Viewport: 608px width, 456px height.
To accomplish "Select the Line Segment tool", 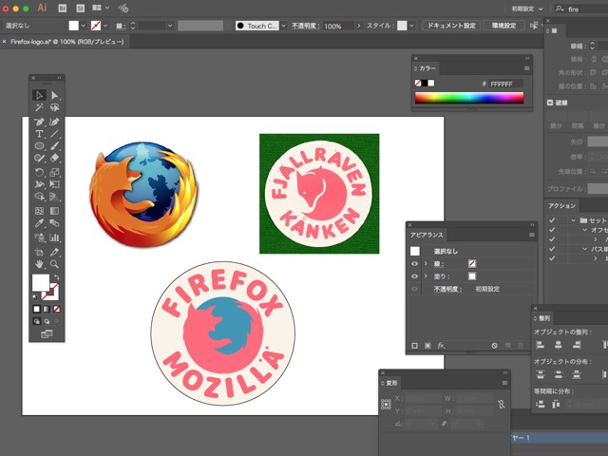I will [55, 134].
